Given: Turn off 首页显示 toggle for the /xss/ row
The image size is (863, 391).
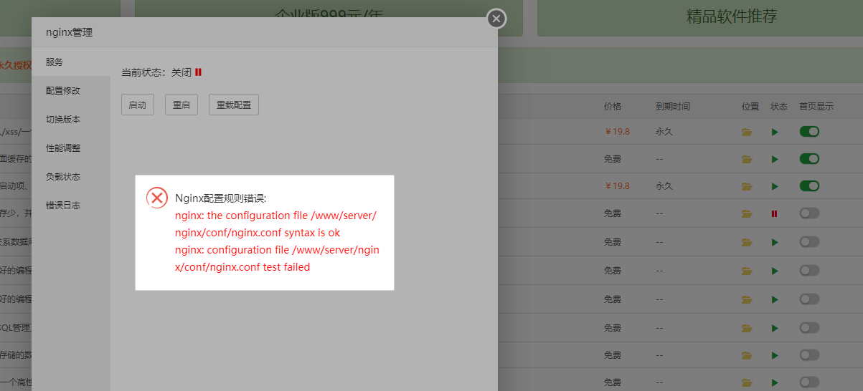Looking at the screenshot, I should (x=809, y=132).
